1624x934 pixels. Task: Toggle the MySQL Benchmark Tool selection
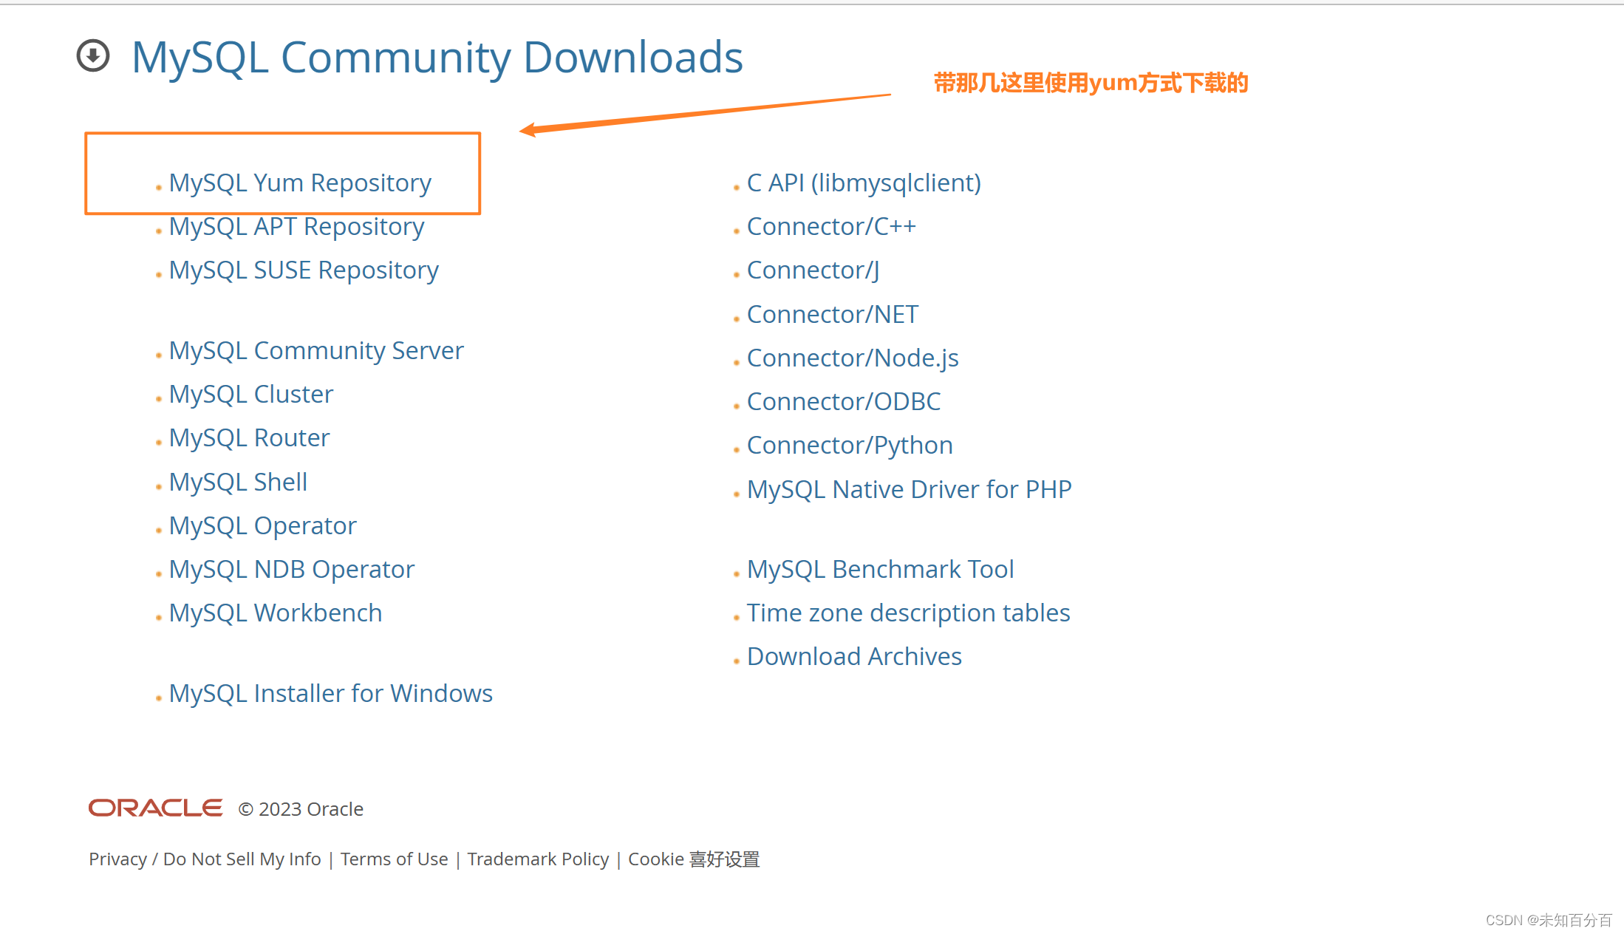point(881,568)
